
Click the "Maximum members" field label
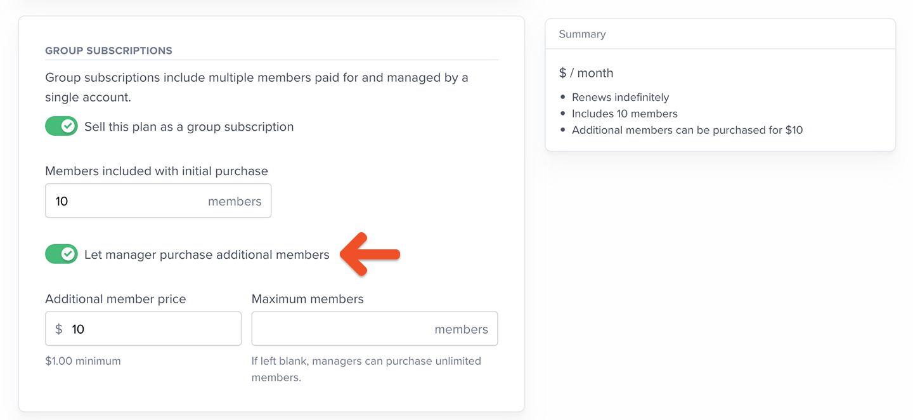(x=308, y=299)
